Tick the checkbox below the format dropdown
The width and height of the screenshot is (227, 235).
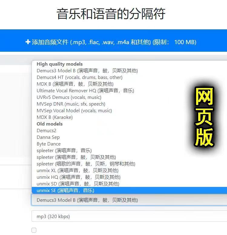coord(34,230)
